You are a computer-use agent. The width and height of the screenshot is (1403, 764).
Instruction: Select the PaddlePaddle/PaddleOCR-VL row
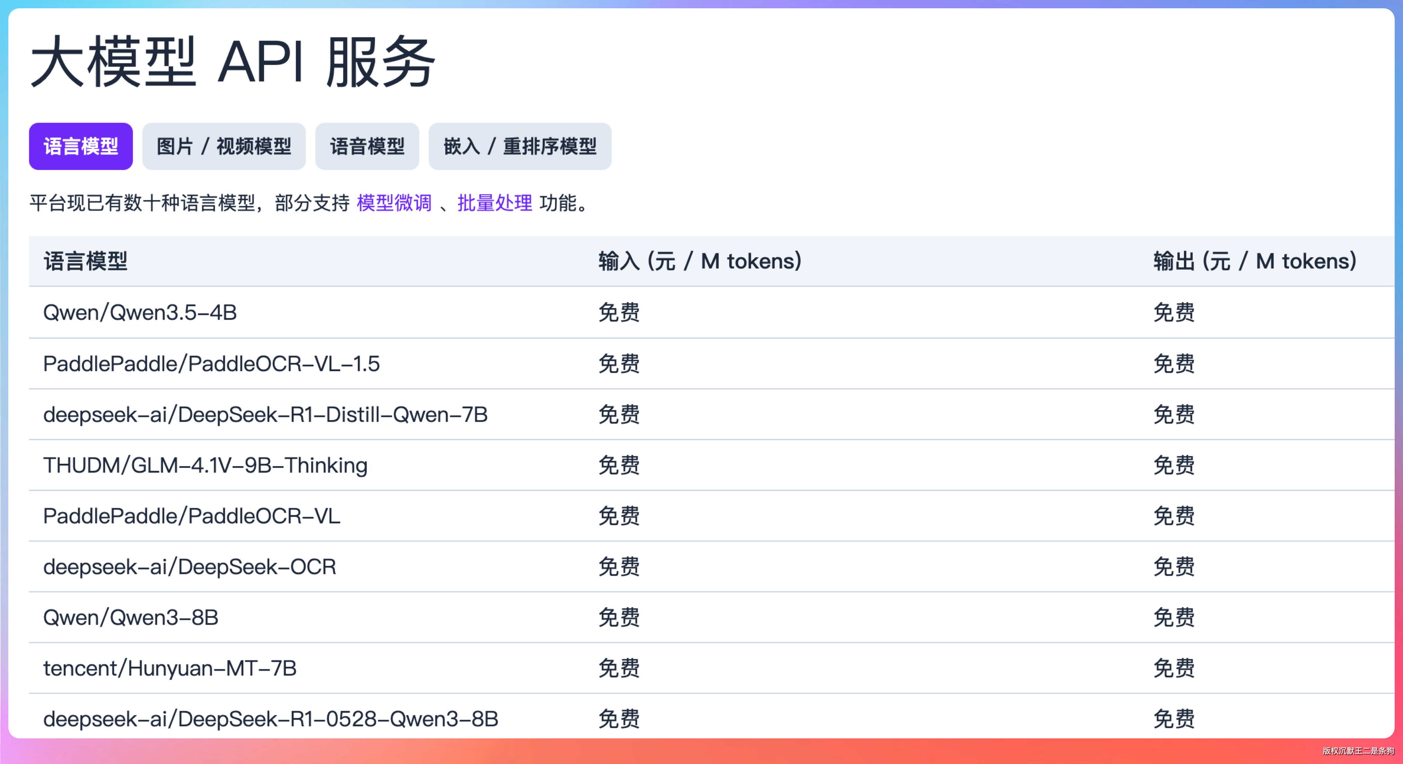coord(192,516)
